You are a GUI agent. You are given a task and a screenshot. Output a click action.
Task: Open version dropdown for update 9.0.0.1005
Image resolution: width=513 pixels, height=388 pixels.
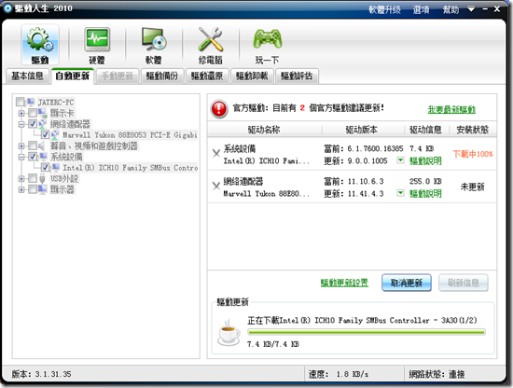(x=400, y=160)
